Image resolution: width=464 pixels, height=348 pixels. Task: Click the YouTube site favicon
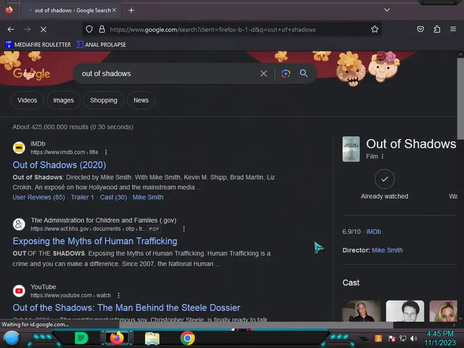coord(19,291)
